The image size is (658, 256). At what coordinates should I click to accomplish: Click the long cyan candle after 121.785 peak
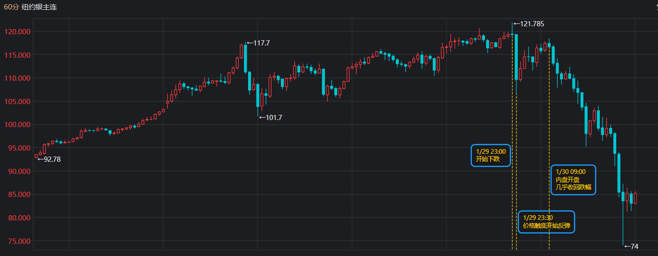click(x=516, y=56)
